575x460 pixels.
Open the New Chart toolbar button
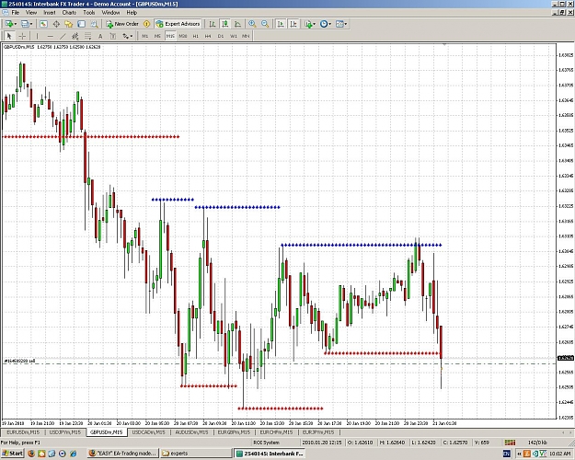point(10,24)
